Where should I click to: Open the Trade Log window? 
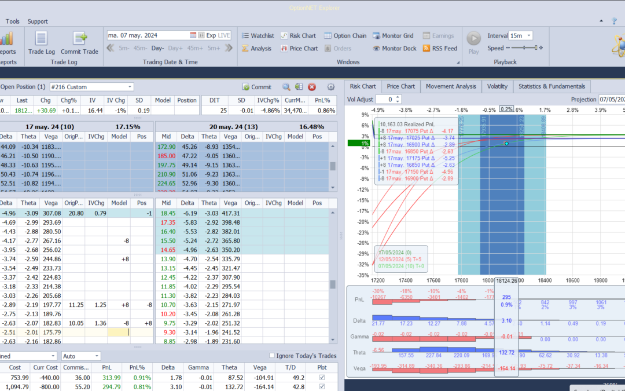click(x=42, y=43)
